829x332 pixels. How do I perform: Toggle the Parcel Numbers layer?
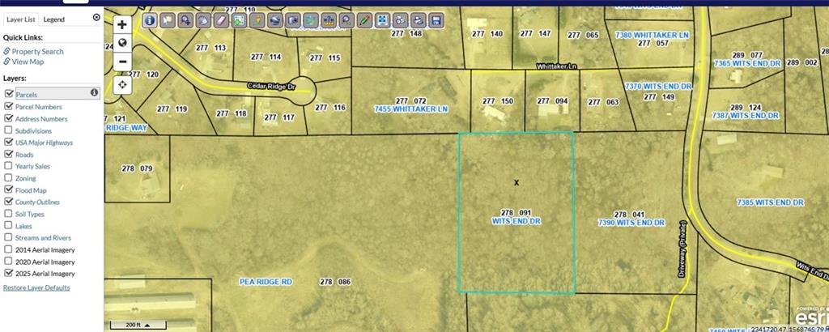tap(8, 106)
